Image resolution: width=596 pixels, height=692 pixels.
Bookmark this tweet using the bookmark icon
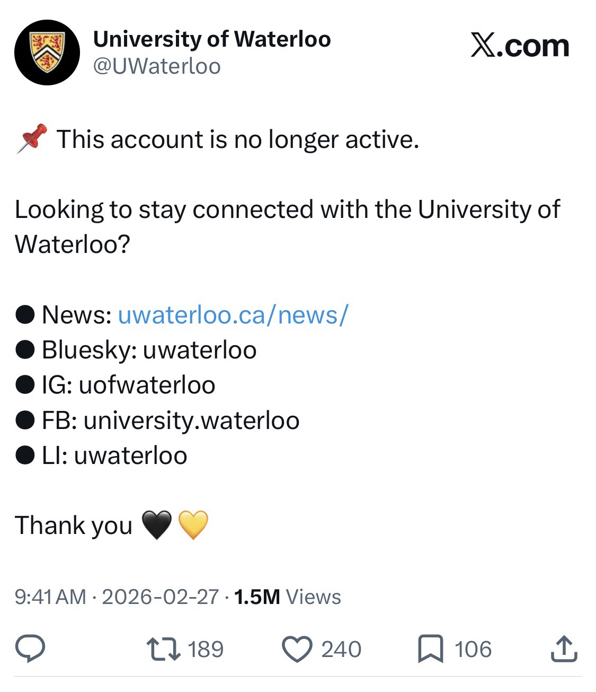pos(430,649)
